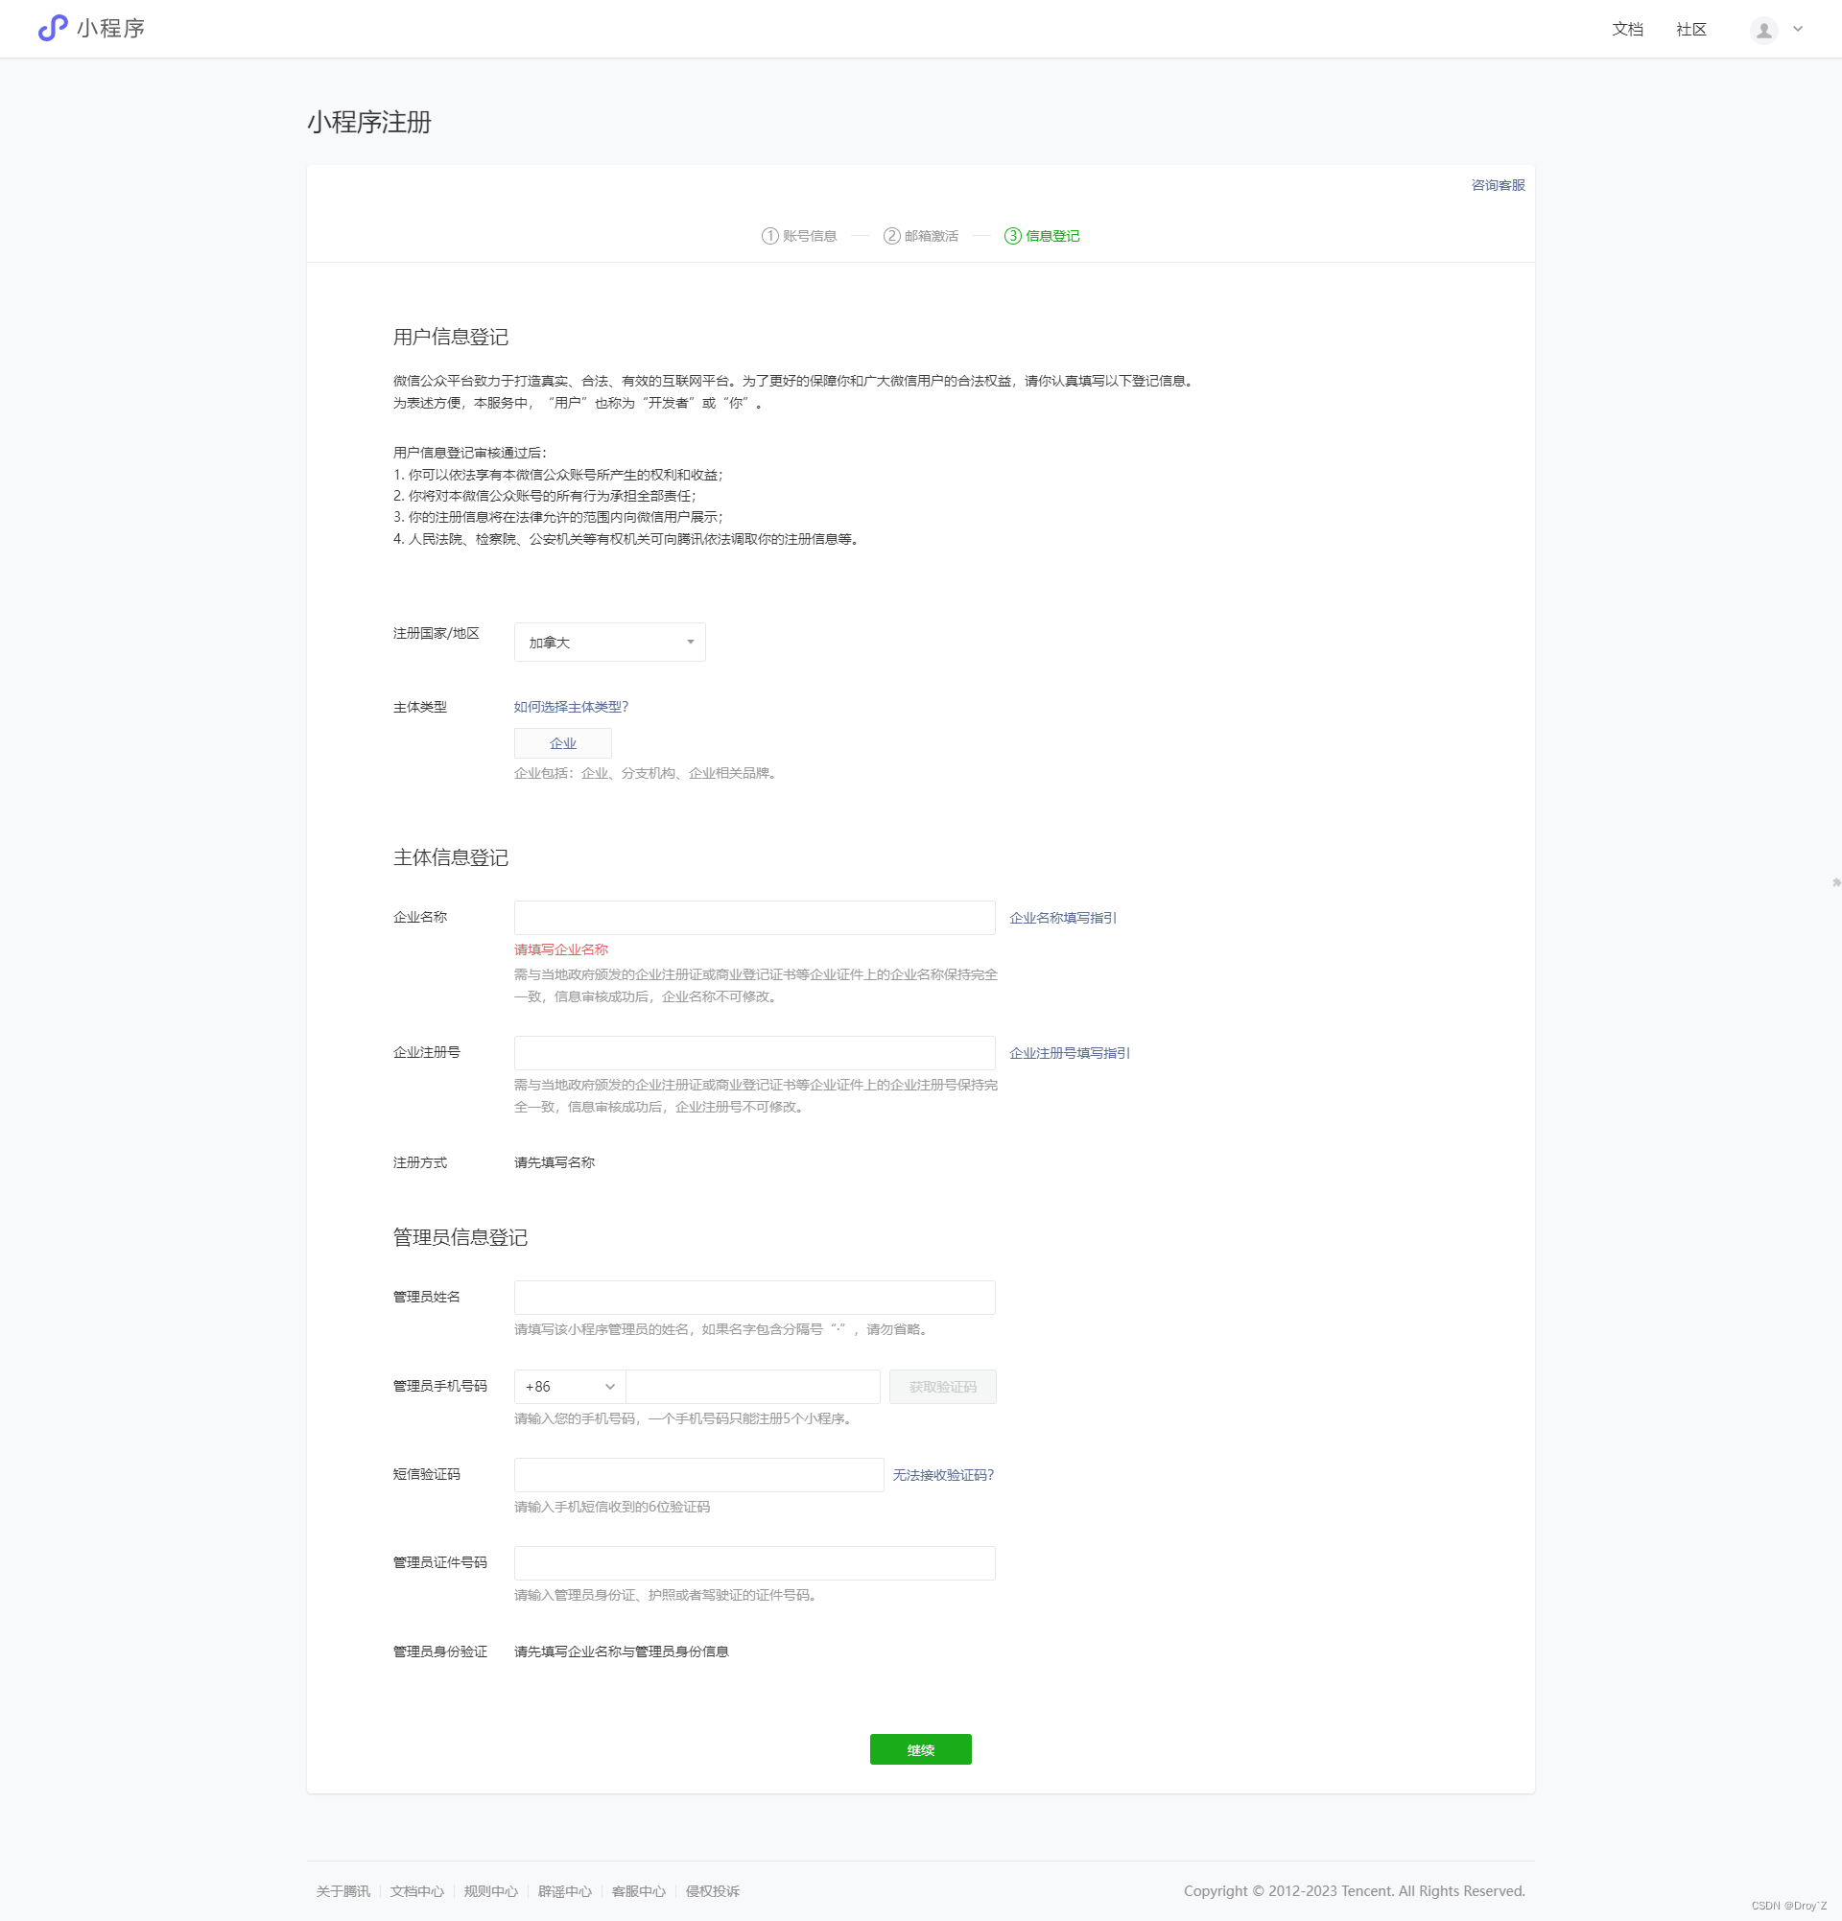Viewport: 1842px width, 1921px height.
Task: Open the +86 country code dropdown
Action: (570, 1386)
